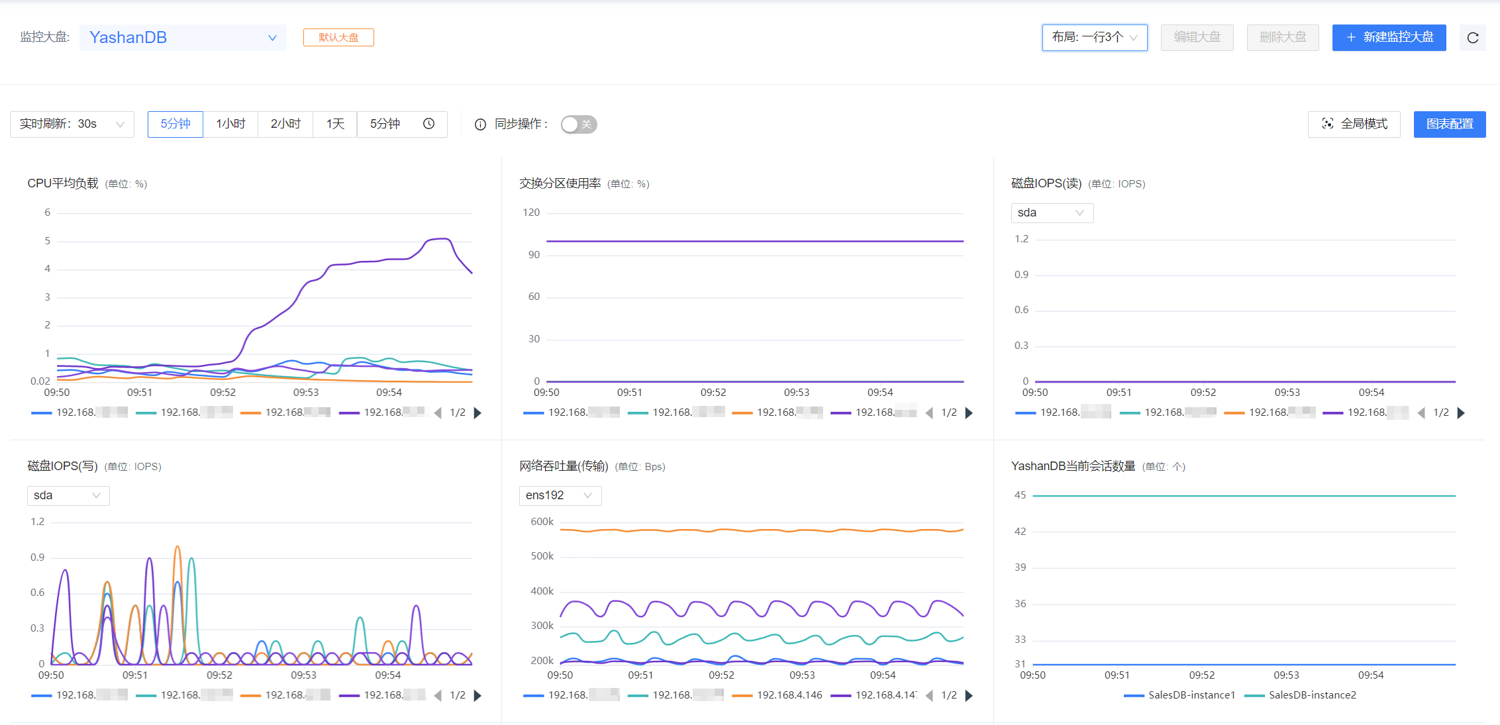1500x725 pixels.
Task: Click next page arrow in 网络吞吐量 legend
Action: coord(970,695)
